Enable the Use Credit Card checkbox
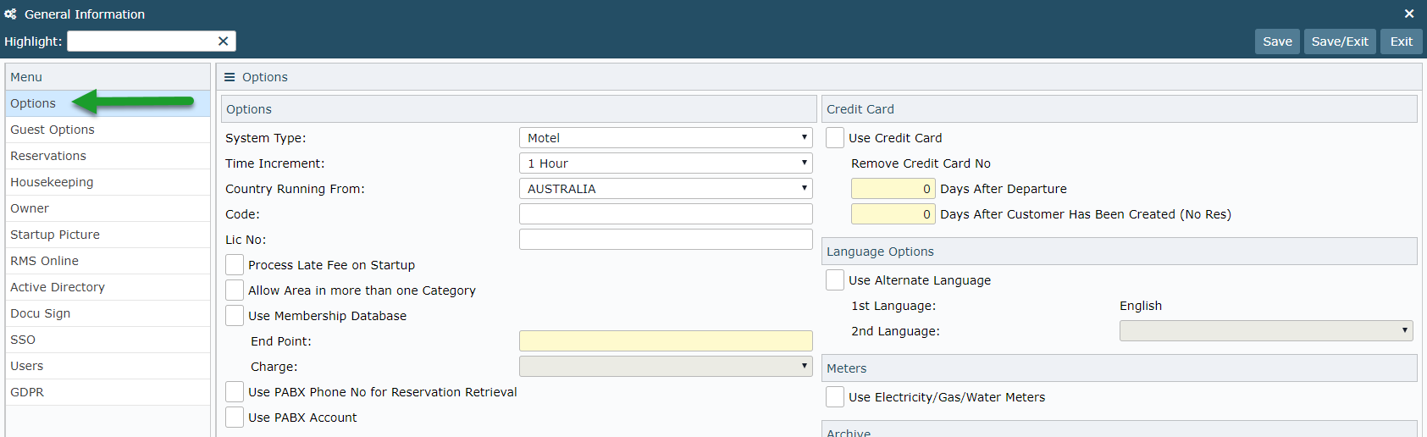1427x437 pixels. click(x=835, y=138)
